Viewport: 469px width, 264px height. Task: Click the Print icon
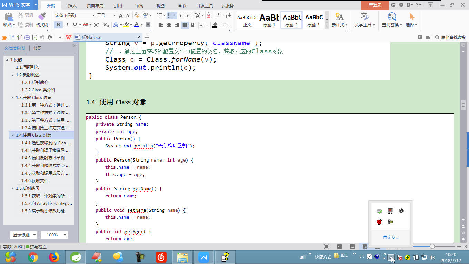[x=27, y=37]
